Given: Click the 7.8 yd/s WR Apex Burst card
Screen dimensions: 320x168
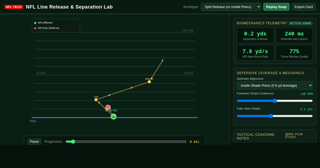Looking at the screenshot, I should (x=255, y=53).
